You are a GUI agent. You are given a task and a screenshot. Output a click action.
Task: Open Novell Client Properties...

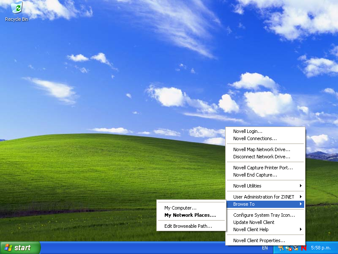(x=265, y=240)
